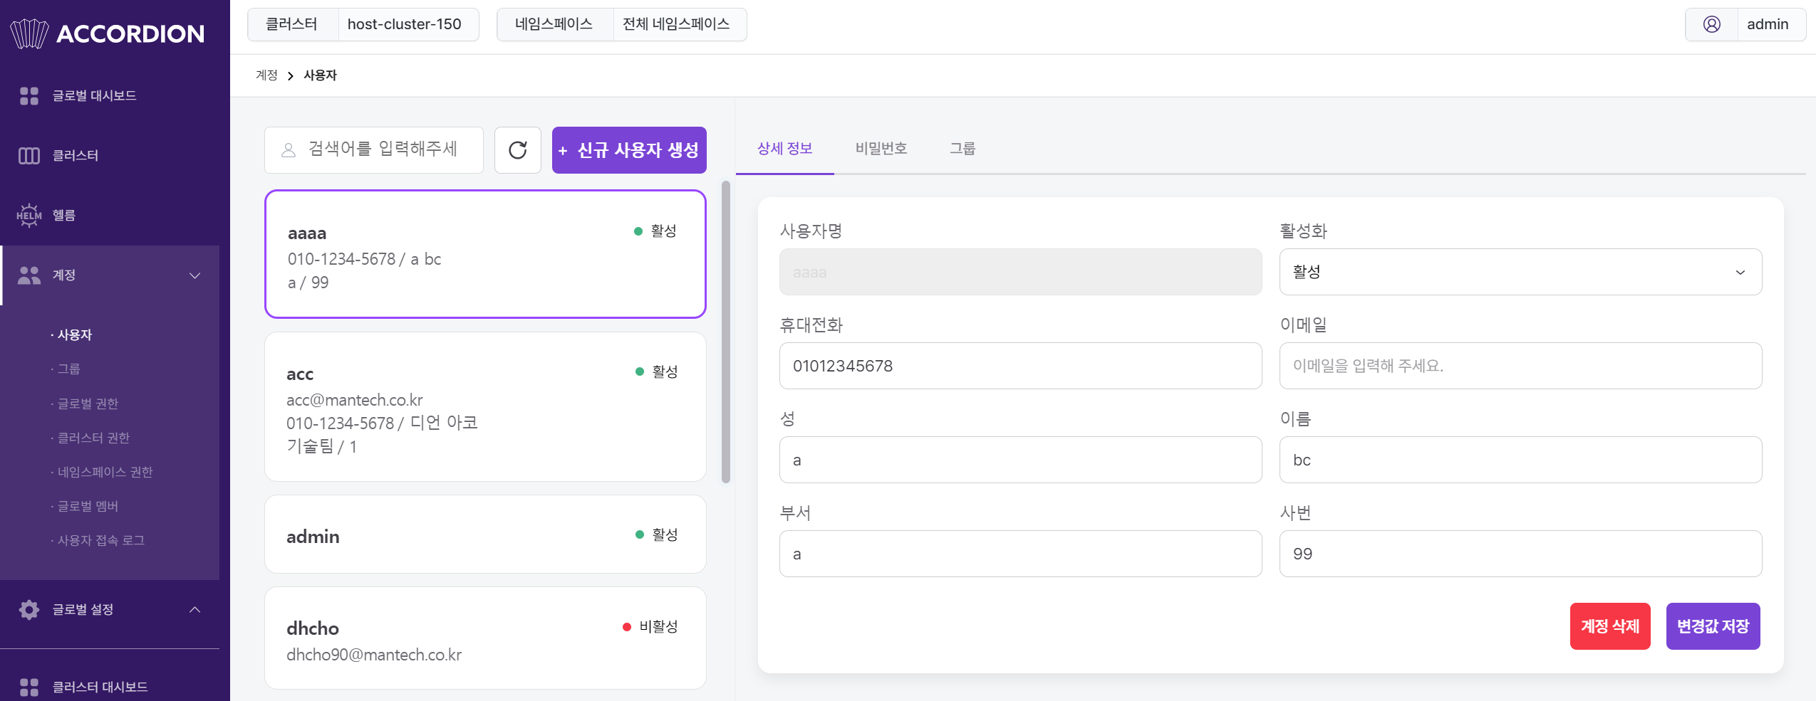The width and height of the screenshot is (1816, 701).
Task: Switch to the 상세 정보 tab
Action: click(784, 148)
